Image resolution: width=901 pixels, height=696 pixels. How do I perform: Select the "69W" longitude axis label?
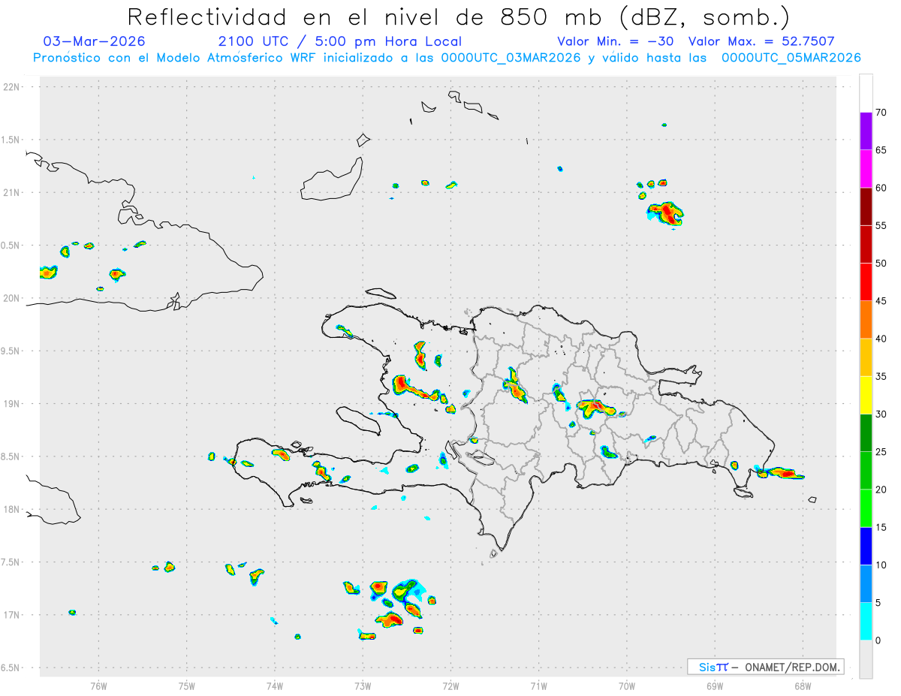715,685
